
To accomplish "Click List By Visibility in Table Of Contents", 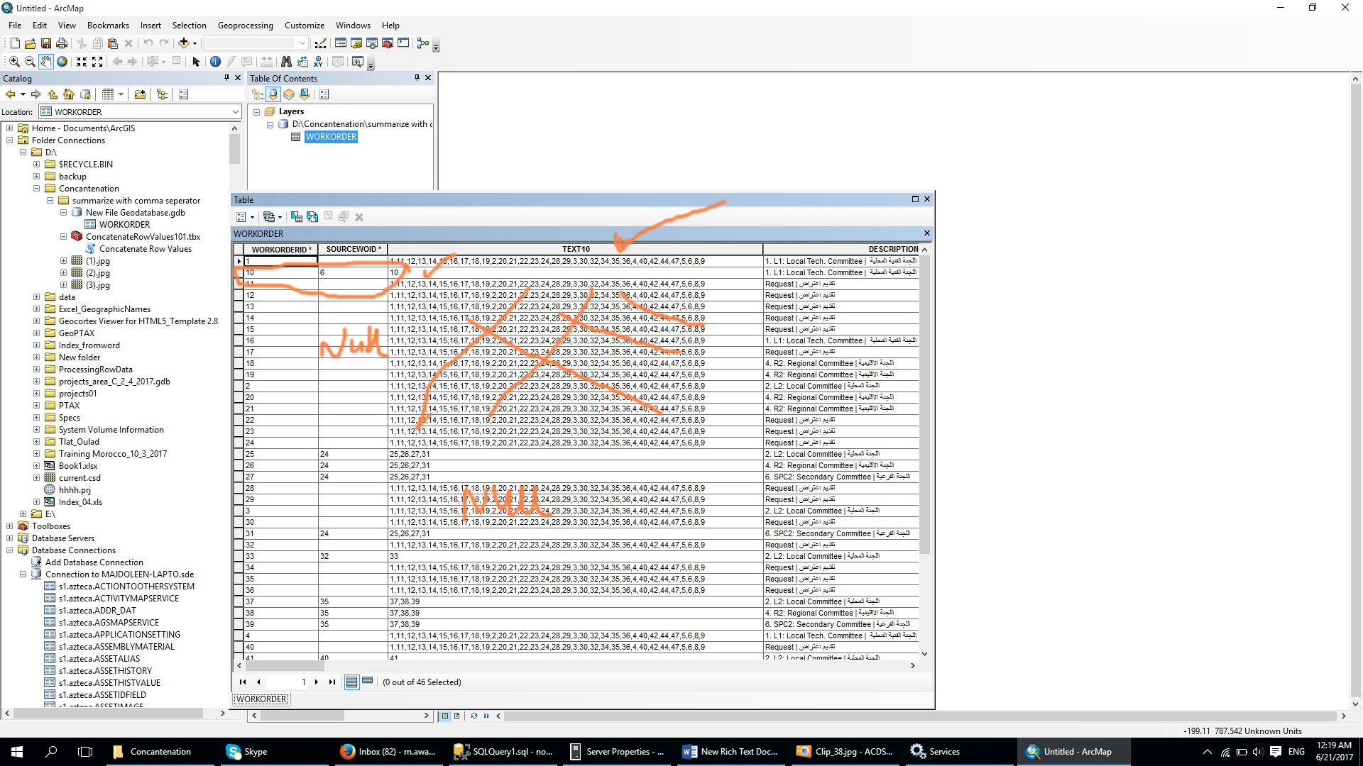I will (289, 94).
